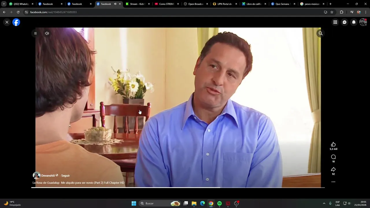The width and height of the screenshot is (370, 208).
Task: Open the notifications bell
Action: click(x=354, y=22)
